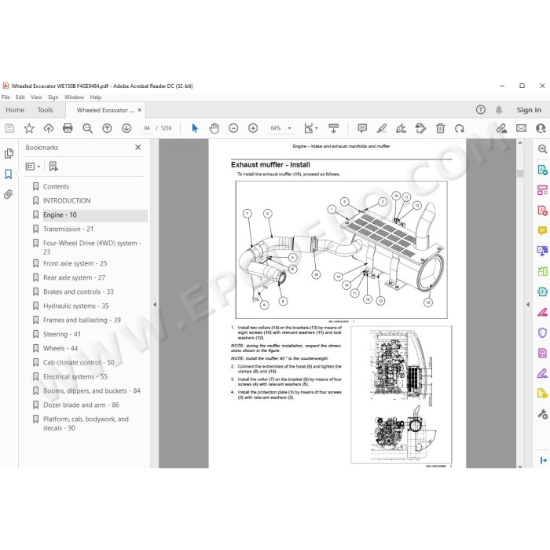Collapse the left navigation pane arrow
The height and width of the screenshot is (550, 550).
155,304
